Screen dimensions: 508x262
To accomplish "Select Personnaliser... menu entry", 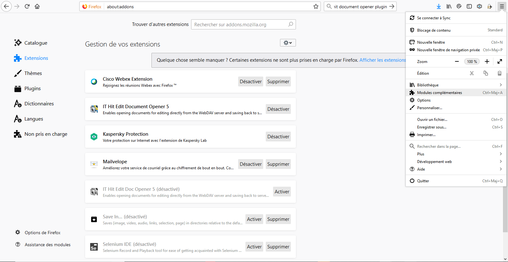I will click(456, 108).
